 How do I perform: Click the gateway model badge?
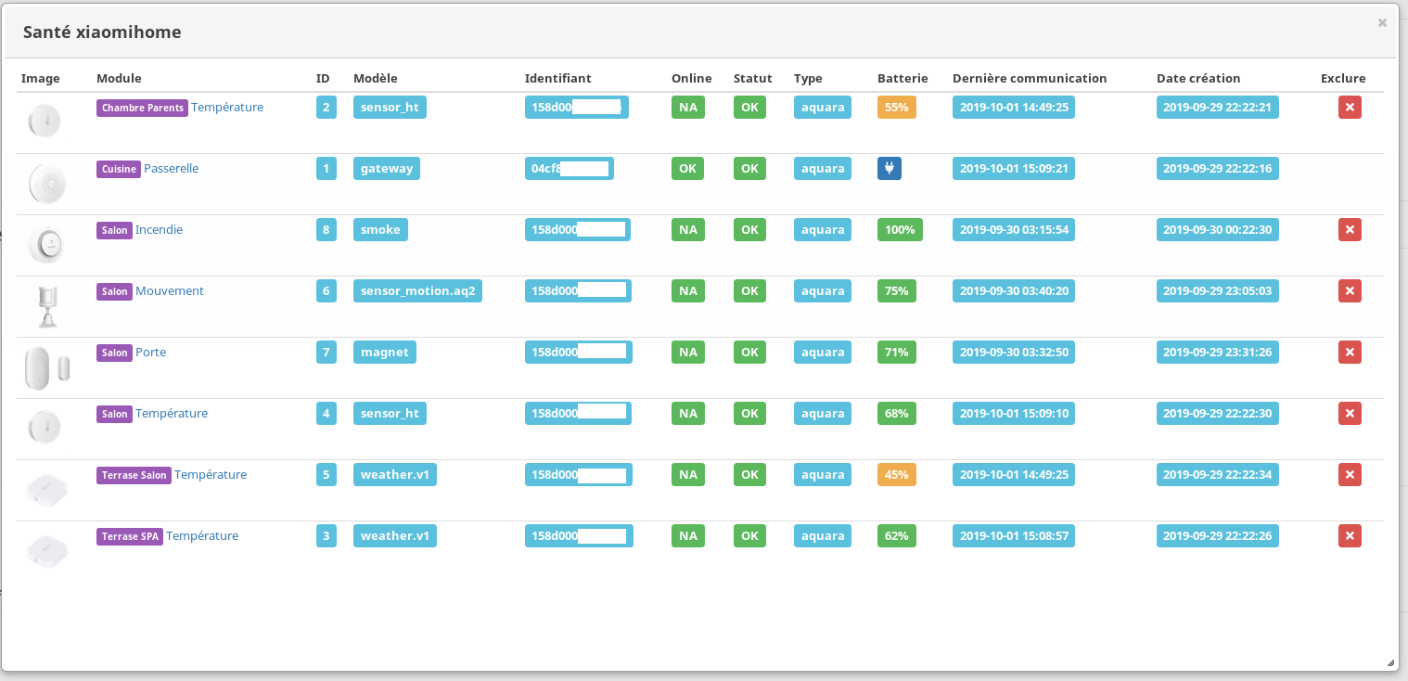click(x=387, y=169)
